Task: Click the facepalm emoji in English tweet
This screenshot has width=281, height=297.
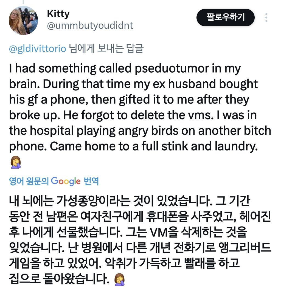Action: coord(15,163)
